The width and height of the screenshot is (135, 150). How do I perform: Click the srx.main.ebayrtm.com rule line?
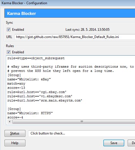45,100
